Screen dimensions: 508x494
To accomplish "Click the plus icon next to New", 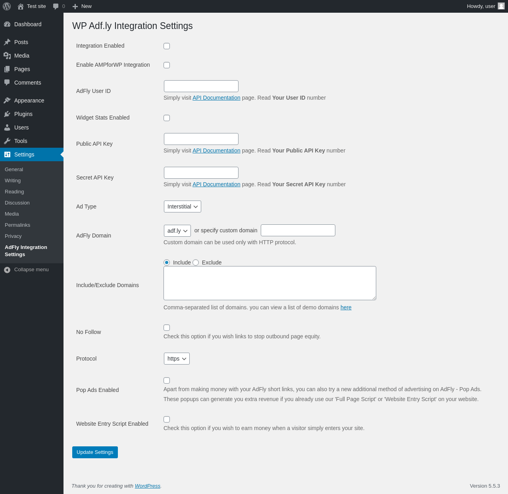I will (x=75, y=6).
